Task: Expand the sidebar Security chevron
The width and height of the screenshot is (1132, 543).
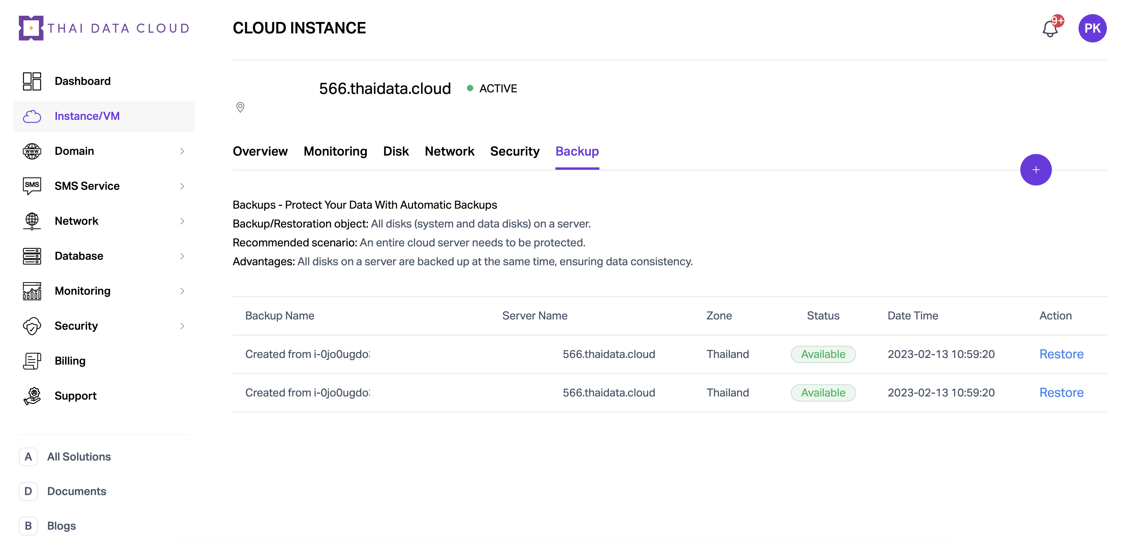Action: (x=182, y=326)
